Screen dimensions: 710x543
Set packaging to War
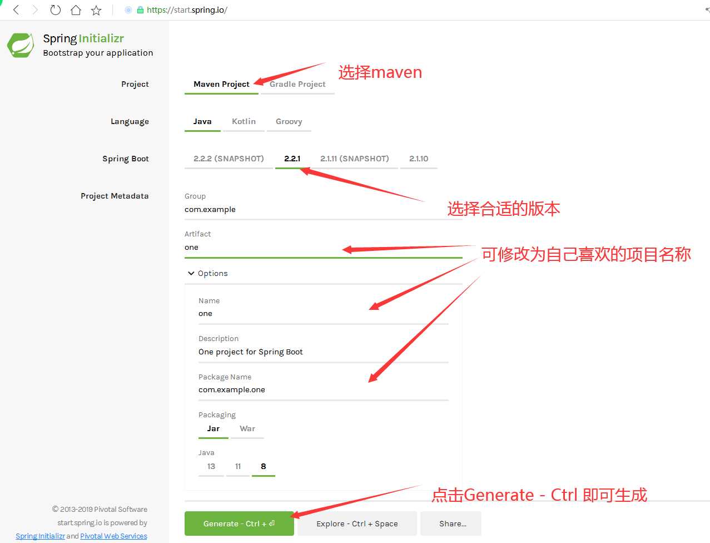click(247, 429)
